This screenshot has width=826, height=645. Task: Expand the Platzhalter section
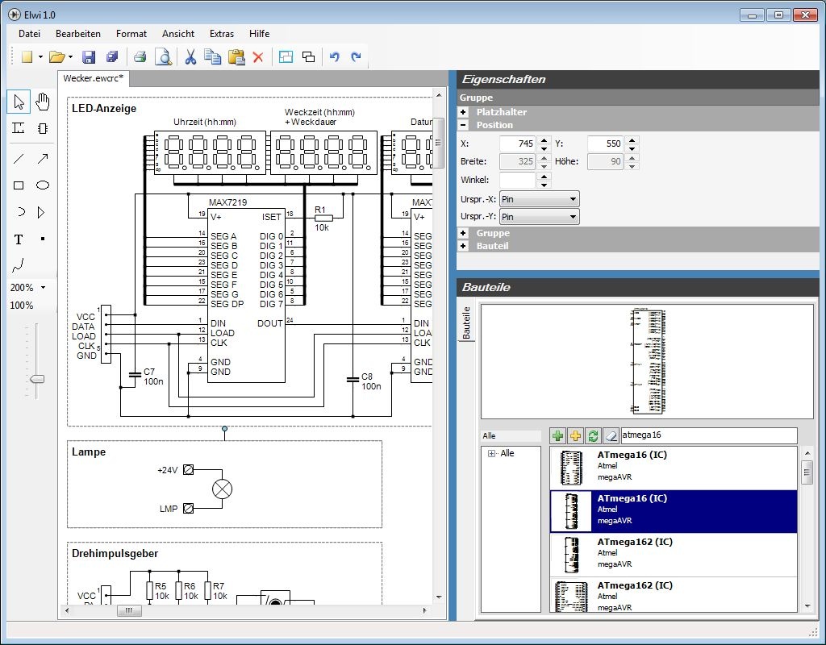coord(463,113)
